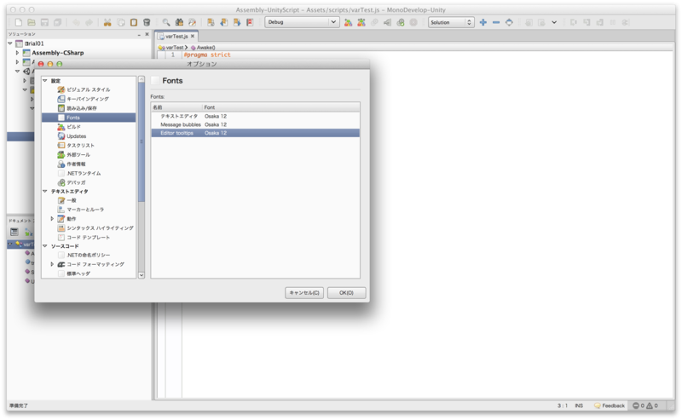Image resolution: width=682 pixels, height=420 pixels.
Task: Open the ビルド options page
Action: 73,127
